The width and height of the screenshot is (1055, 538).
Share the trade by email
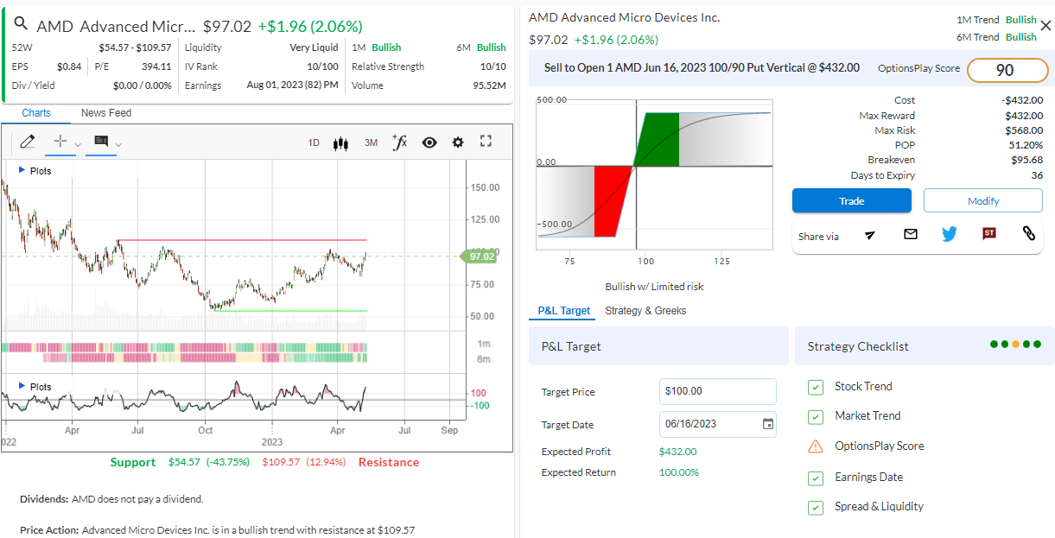click(x=910, y=234)
